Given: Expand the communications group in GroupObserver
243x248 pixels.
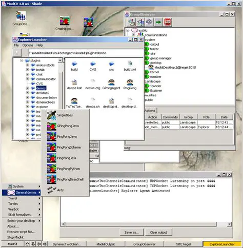Looking at the screenshot, I should click(x=133, y=35).
